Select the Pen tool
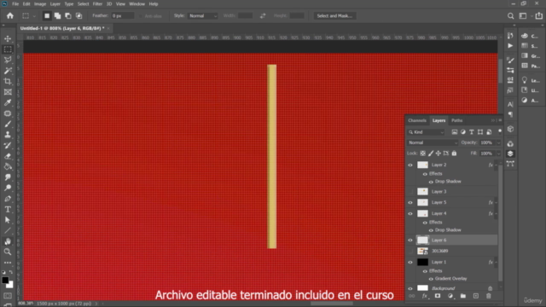The height and width of the screenshot is (307, 546). tap(8, 199)
